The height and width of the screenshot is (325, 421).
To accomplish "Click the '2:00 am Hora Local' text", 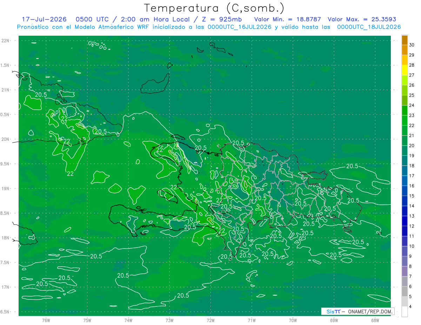I will (x=156, y=19).
